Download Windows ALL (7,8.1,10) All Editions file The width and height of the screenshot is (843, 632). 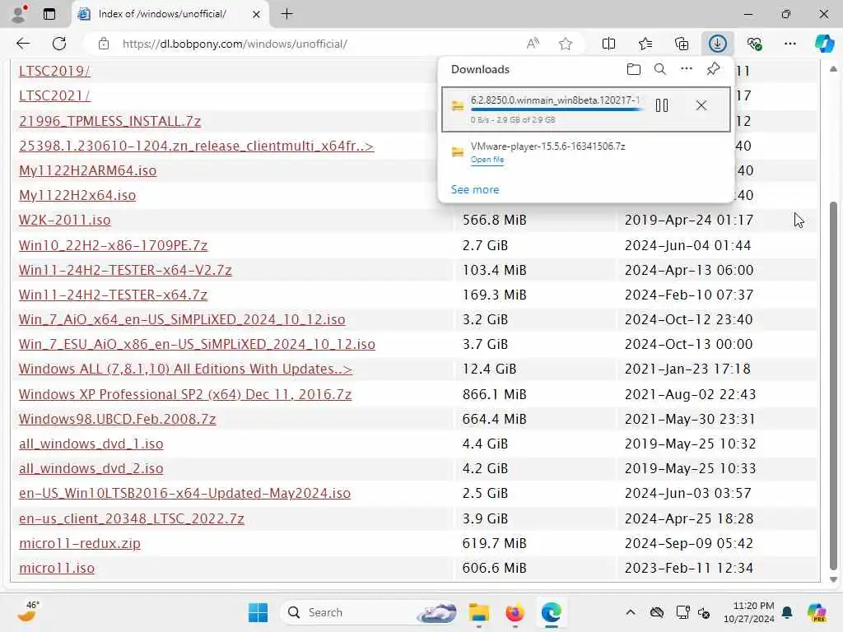pyautogui.click(x=185, y=369)
